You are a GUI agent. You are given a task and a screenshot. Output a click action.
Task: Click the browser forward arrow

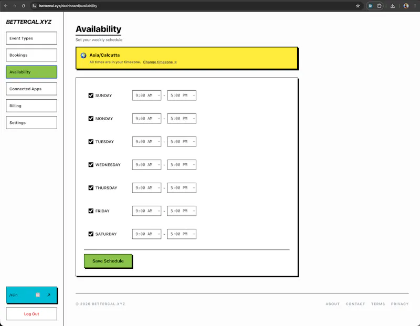15,6
